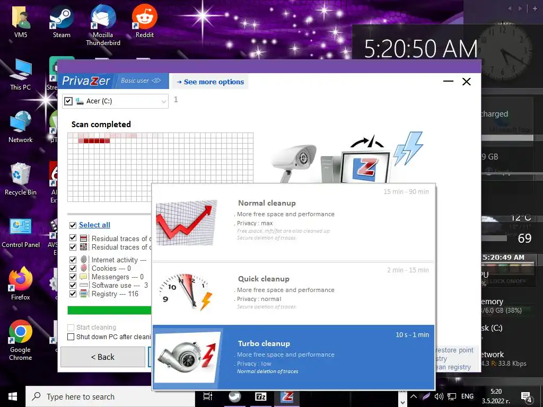Image resolution: width=543 pixels, height=407 pixels.
Task: Click the Registry --- 116 label
Action: [115, 294]
